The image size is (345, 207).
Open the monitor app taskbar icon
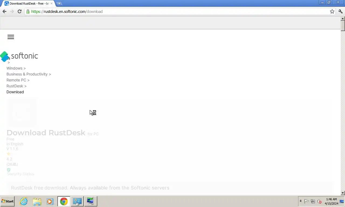[91, 201]
